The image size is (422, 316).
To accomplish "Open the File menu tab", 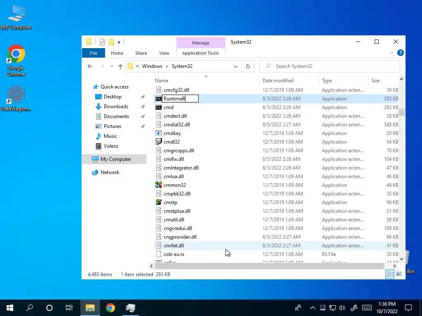I will (94, 53).
